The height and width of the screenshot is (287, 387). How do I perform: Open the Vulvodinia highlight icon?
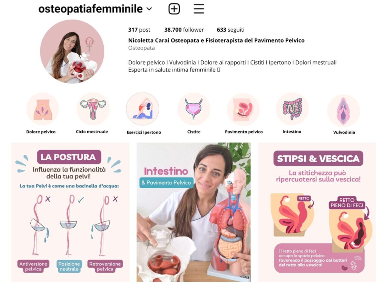[344, 111]
